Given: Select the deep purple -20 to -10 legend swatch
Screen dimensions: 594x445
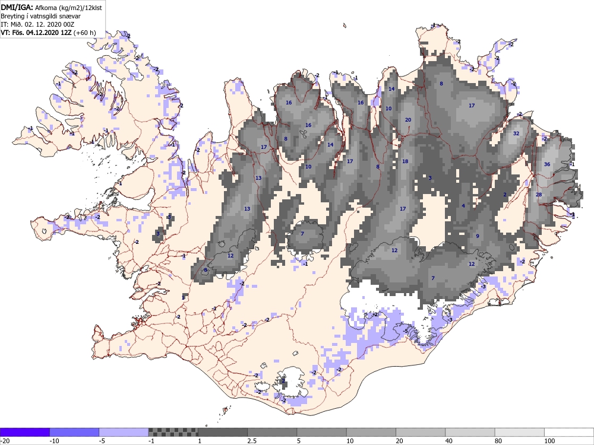Looking at the screenshot, I should (25, 432).
